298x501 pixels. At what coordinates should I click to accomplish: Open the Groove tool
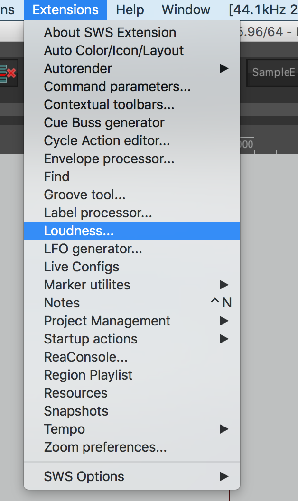click(x=84, y=195)
